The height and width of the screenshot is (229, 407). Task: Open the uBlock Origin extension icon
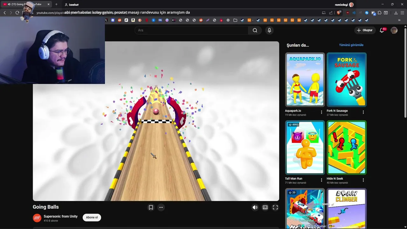[x=348, y=13]
